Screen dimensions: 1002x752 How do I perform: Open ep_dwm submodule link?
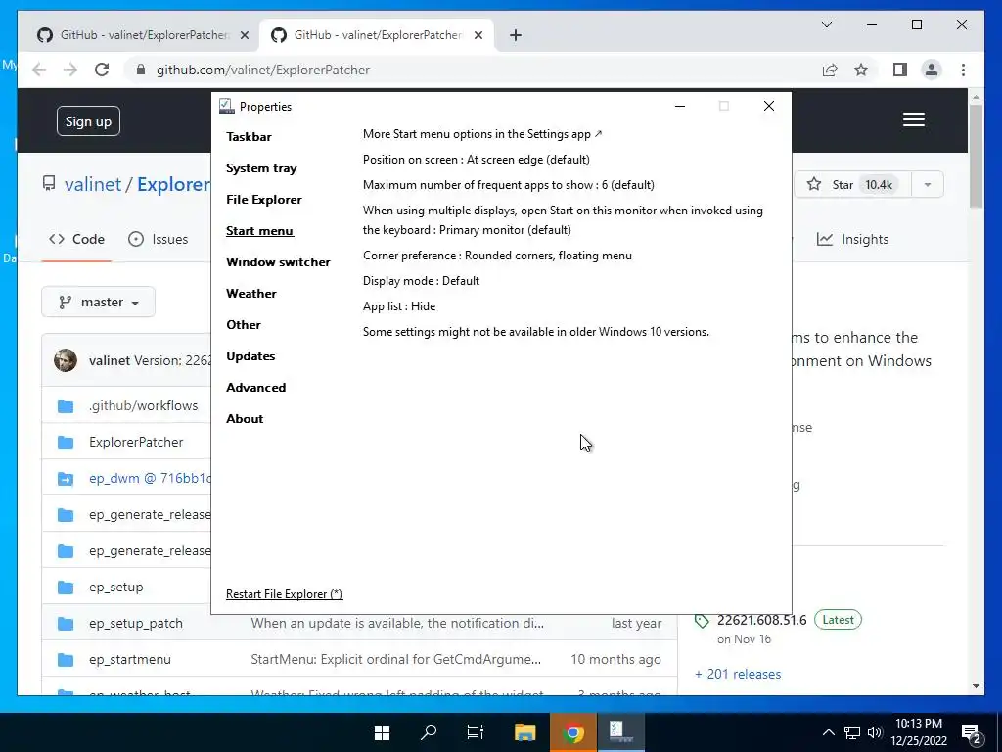coord(150,478)
